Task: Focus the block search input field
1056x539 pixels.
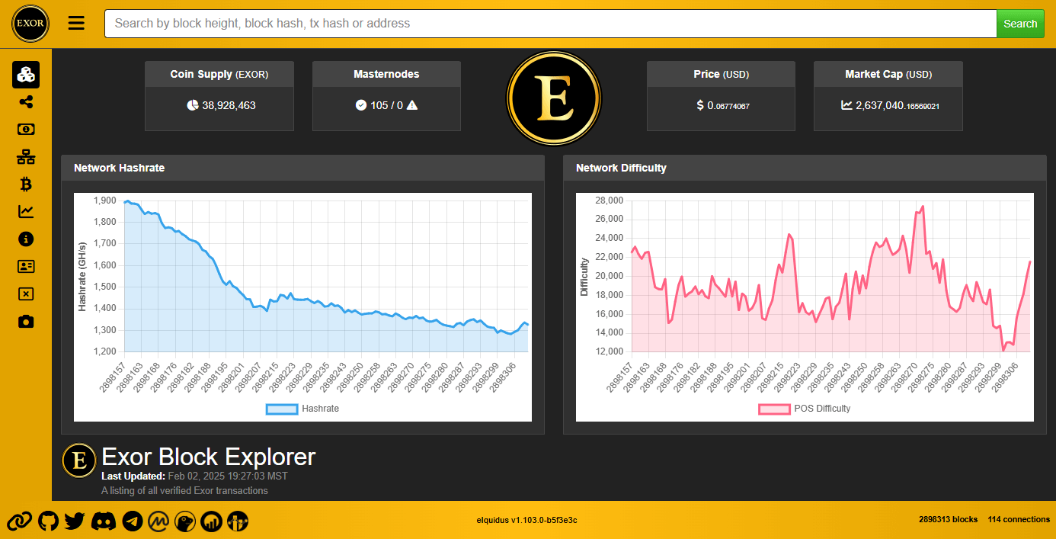Action: [x=550, y=24]
